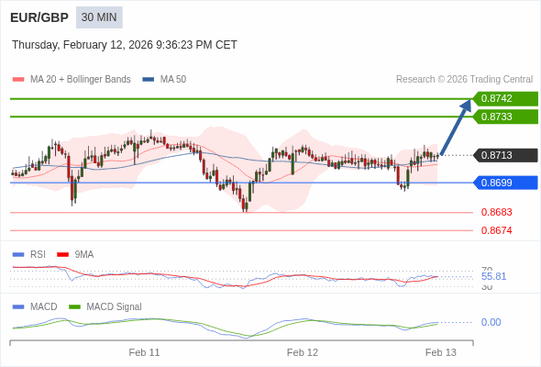Click the 9MA legend swatch
Image resolution: width=541 pixels, height=367 pixels.
62,255
